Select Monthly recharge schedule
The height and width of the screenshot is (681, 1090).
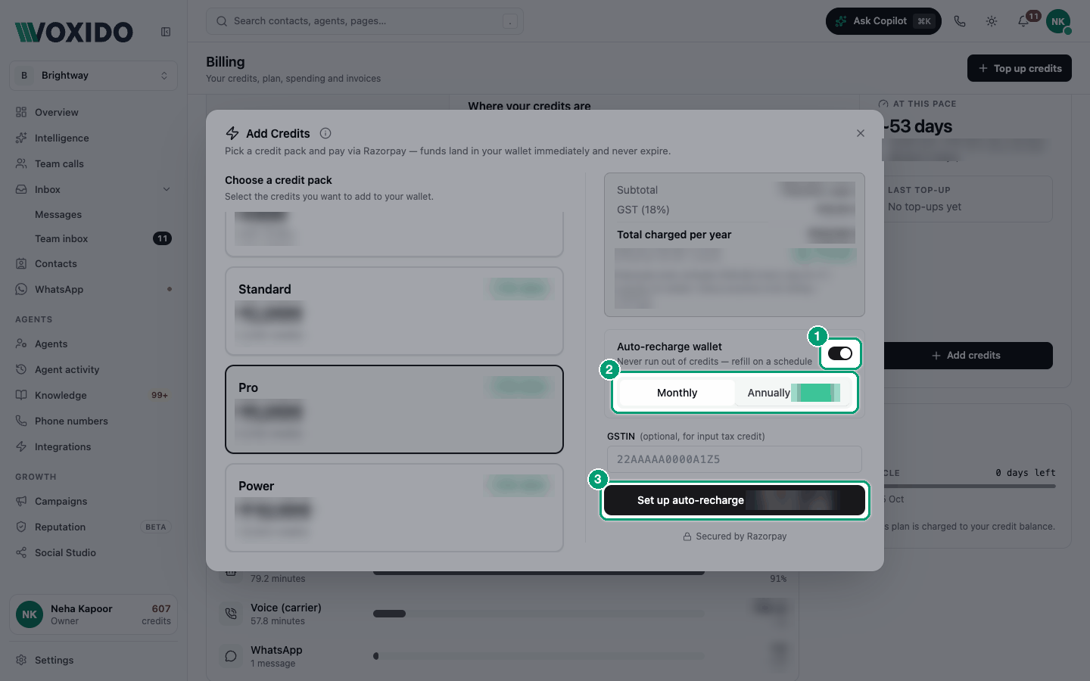677,393
